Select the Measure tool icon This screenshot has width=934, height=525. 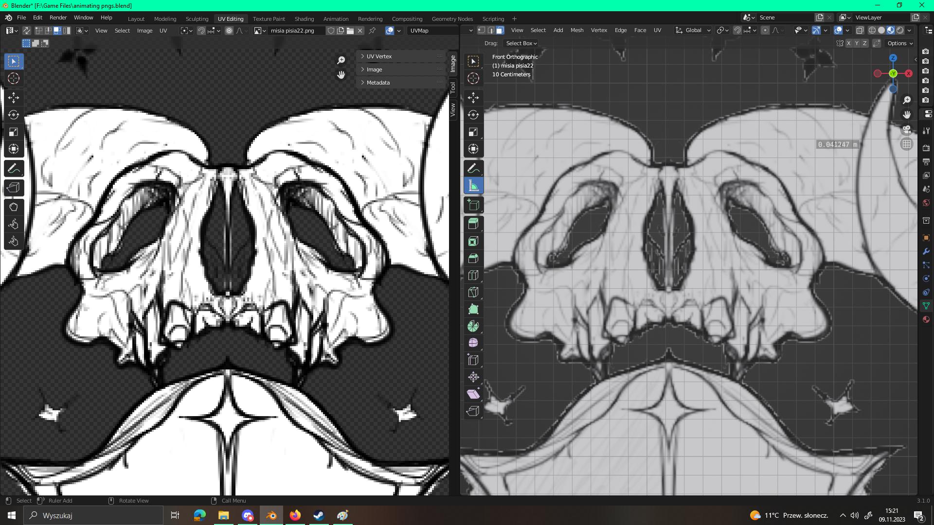473,186
